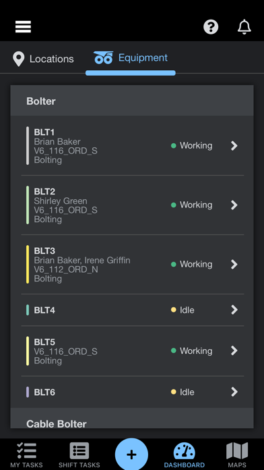
Task: Switch to the Locations tab
Action: coord(43,59)
